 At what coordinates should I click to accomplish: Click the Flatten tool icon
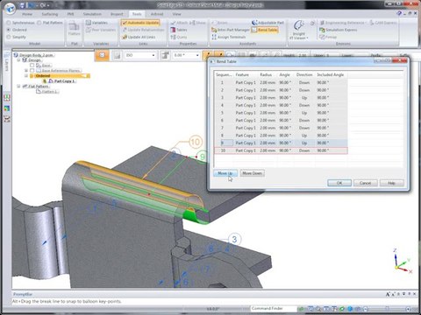tap(74, 29)
